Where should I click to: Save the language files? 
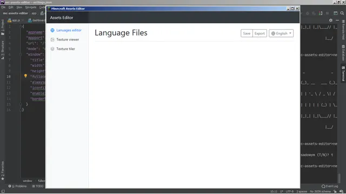click(247, 33)
